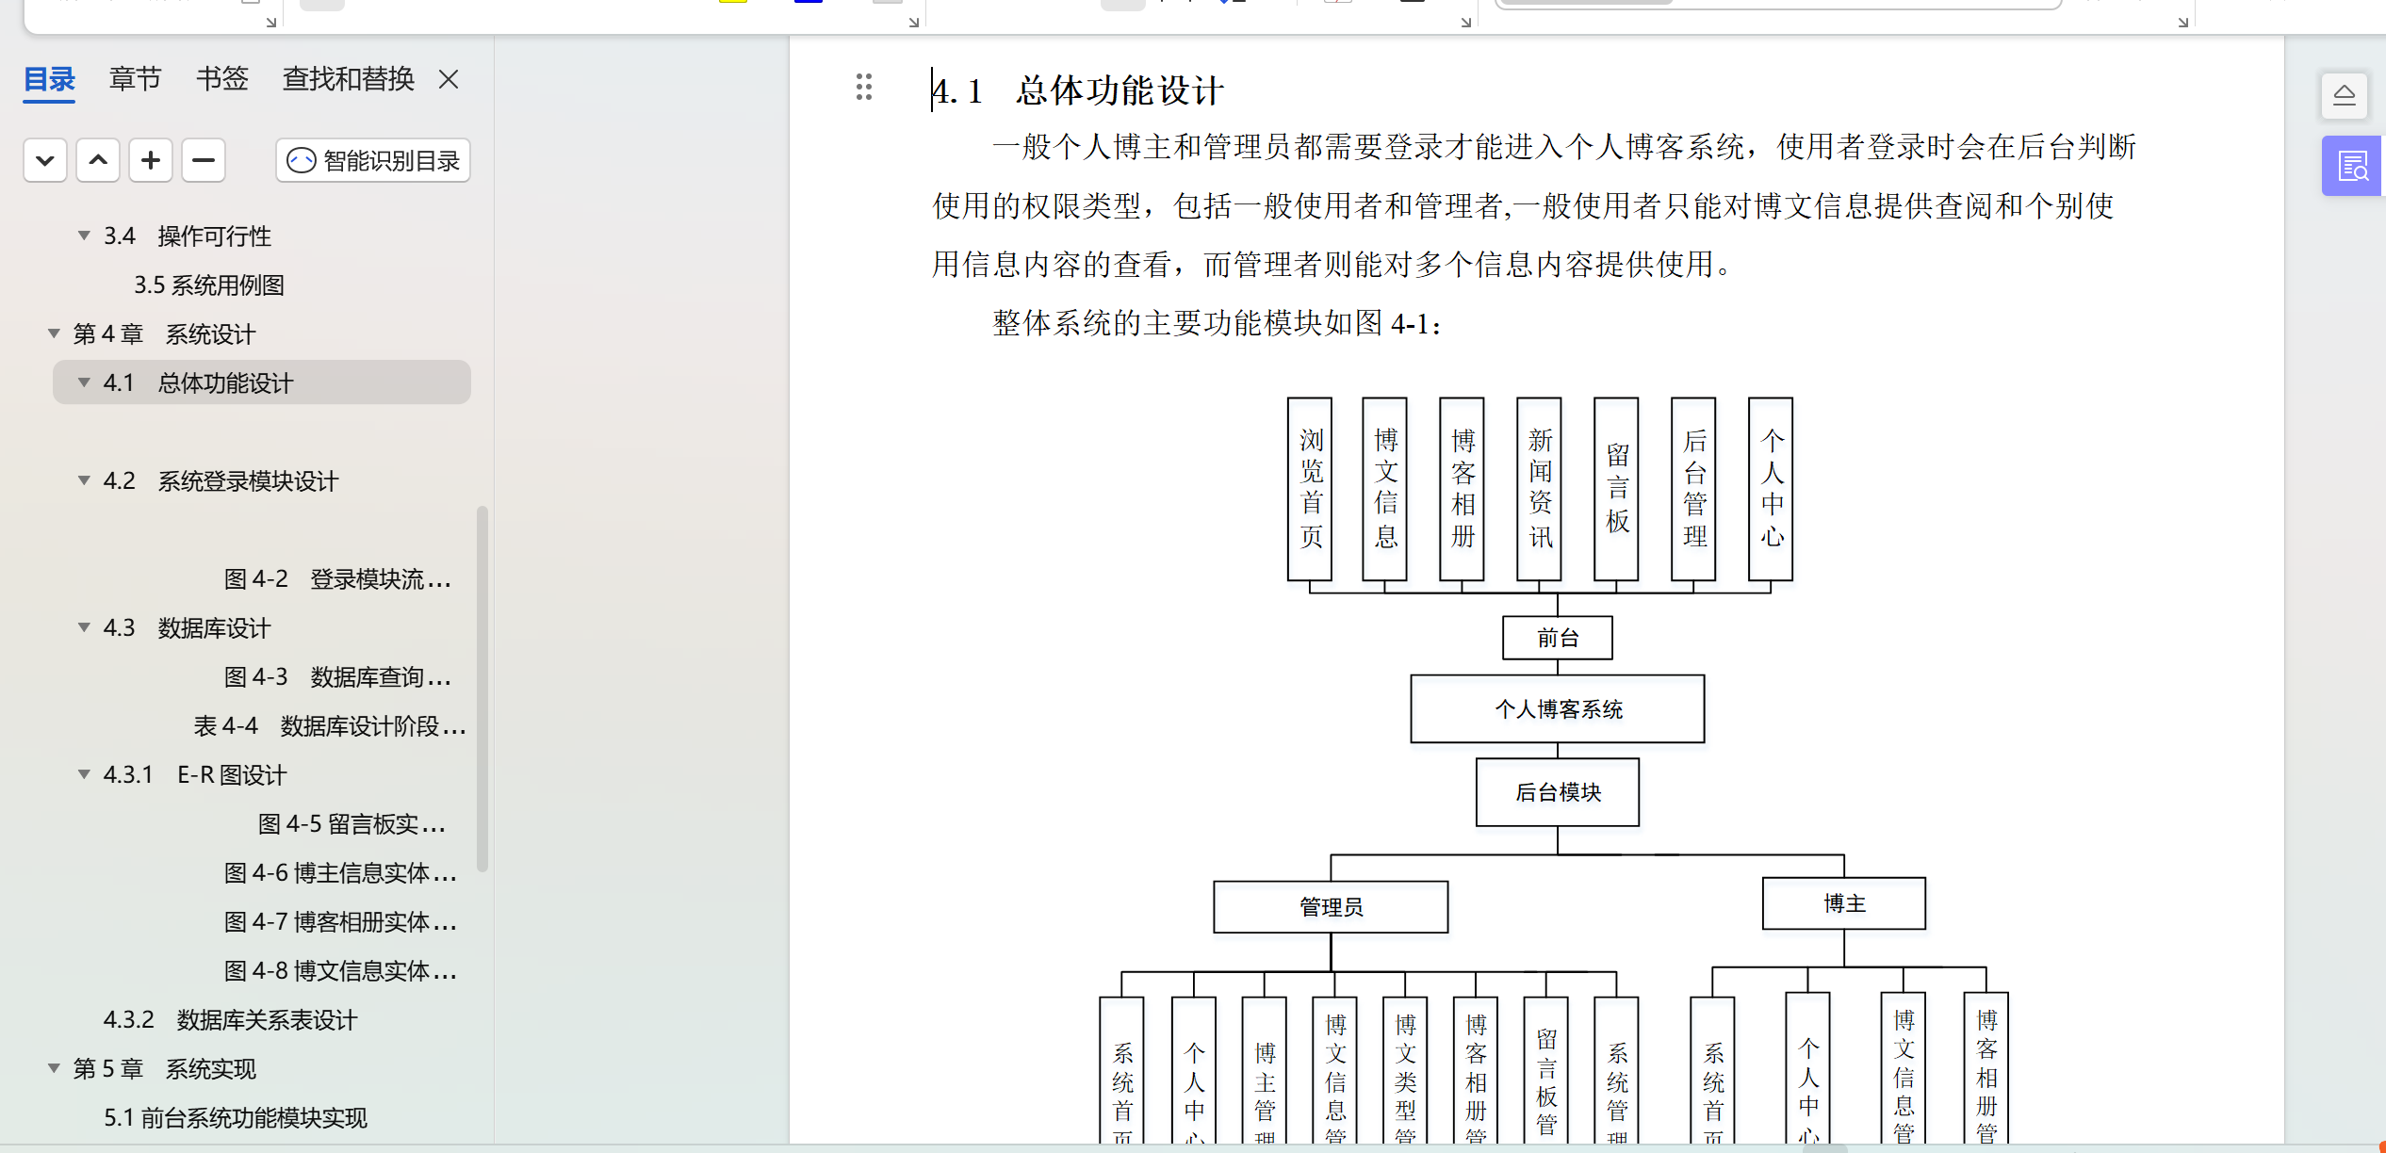Click the expand all levels down-arrow button
The image size is (2386, 1153).
click(44, 160)
